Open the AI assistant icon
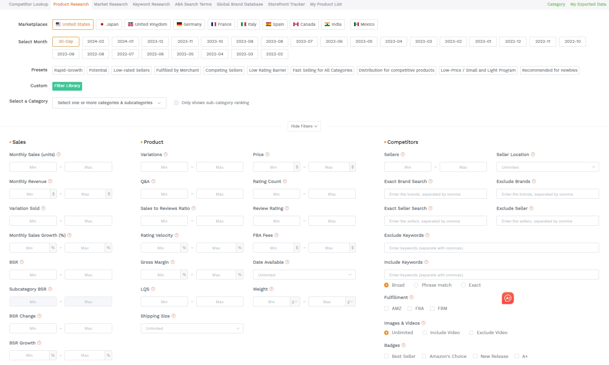 point(508,298)
